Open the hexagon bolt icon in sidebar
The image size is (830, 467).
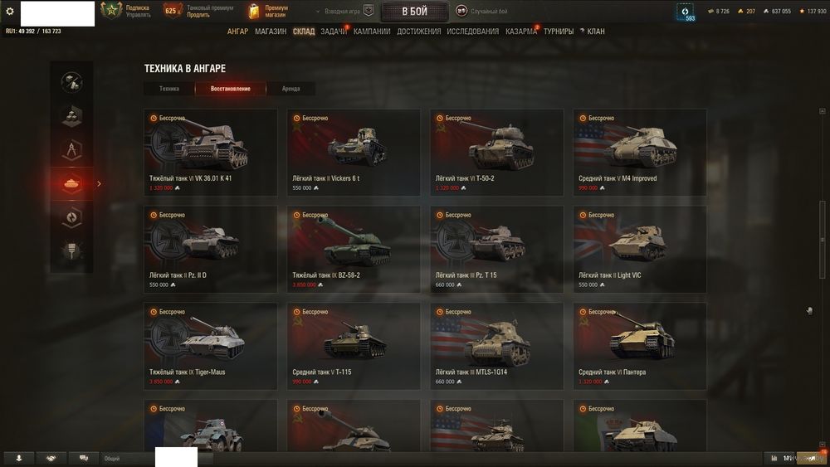71,217
